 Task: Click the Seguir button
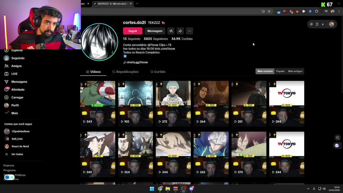pos(133,31)
